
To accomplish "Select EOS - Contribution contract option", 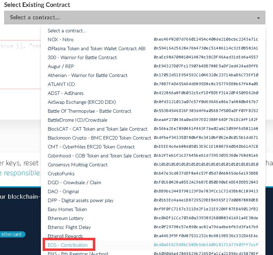I will coord(153,245).
